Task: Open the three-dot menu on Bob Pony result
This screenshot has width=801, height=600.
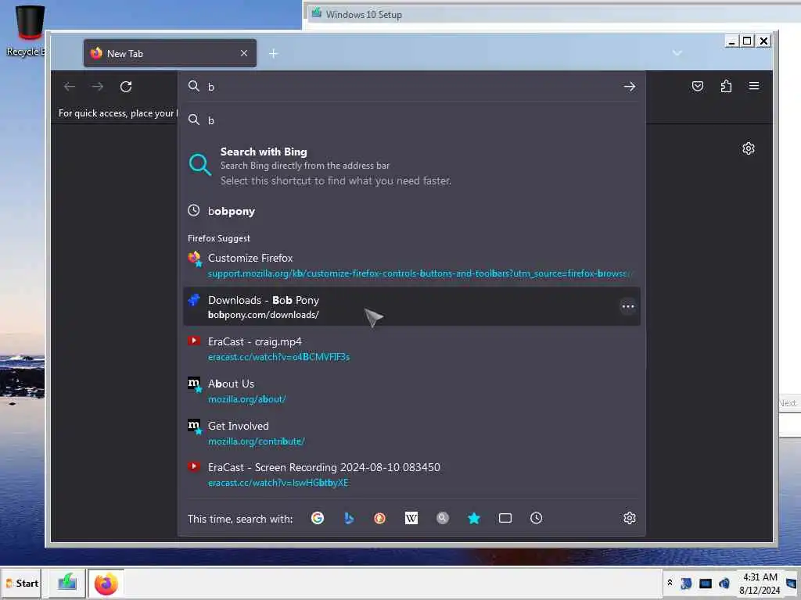Action: coord(628,306)
